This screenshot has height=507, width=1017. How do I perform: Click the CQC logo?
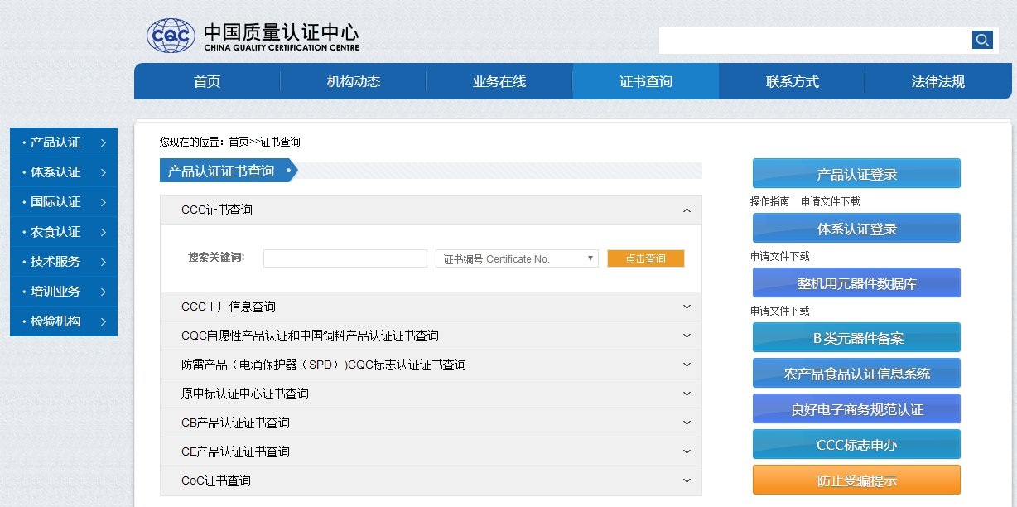point(171,36)
